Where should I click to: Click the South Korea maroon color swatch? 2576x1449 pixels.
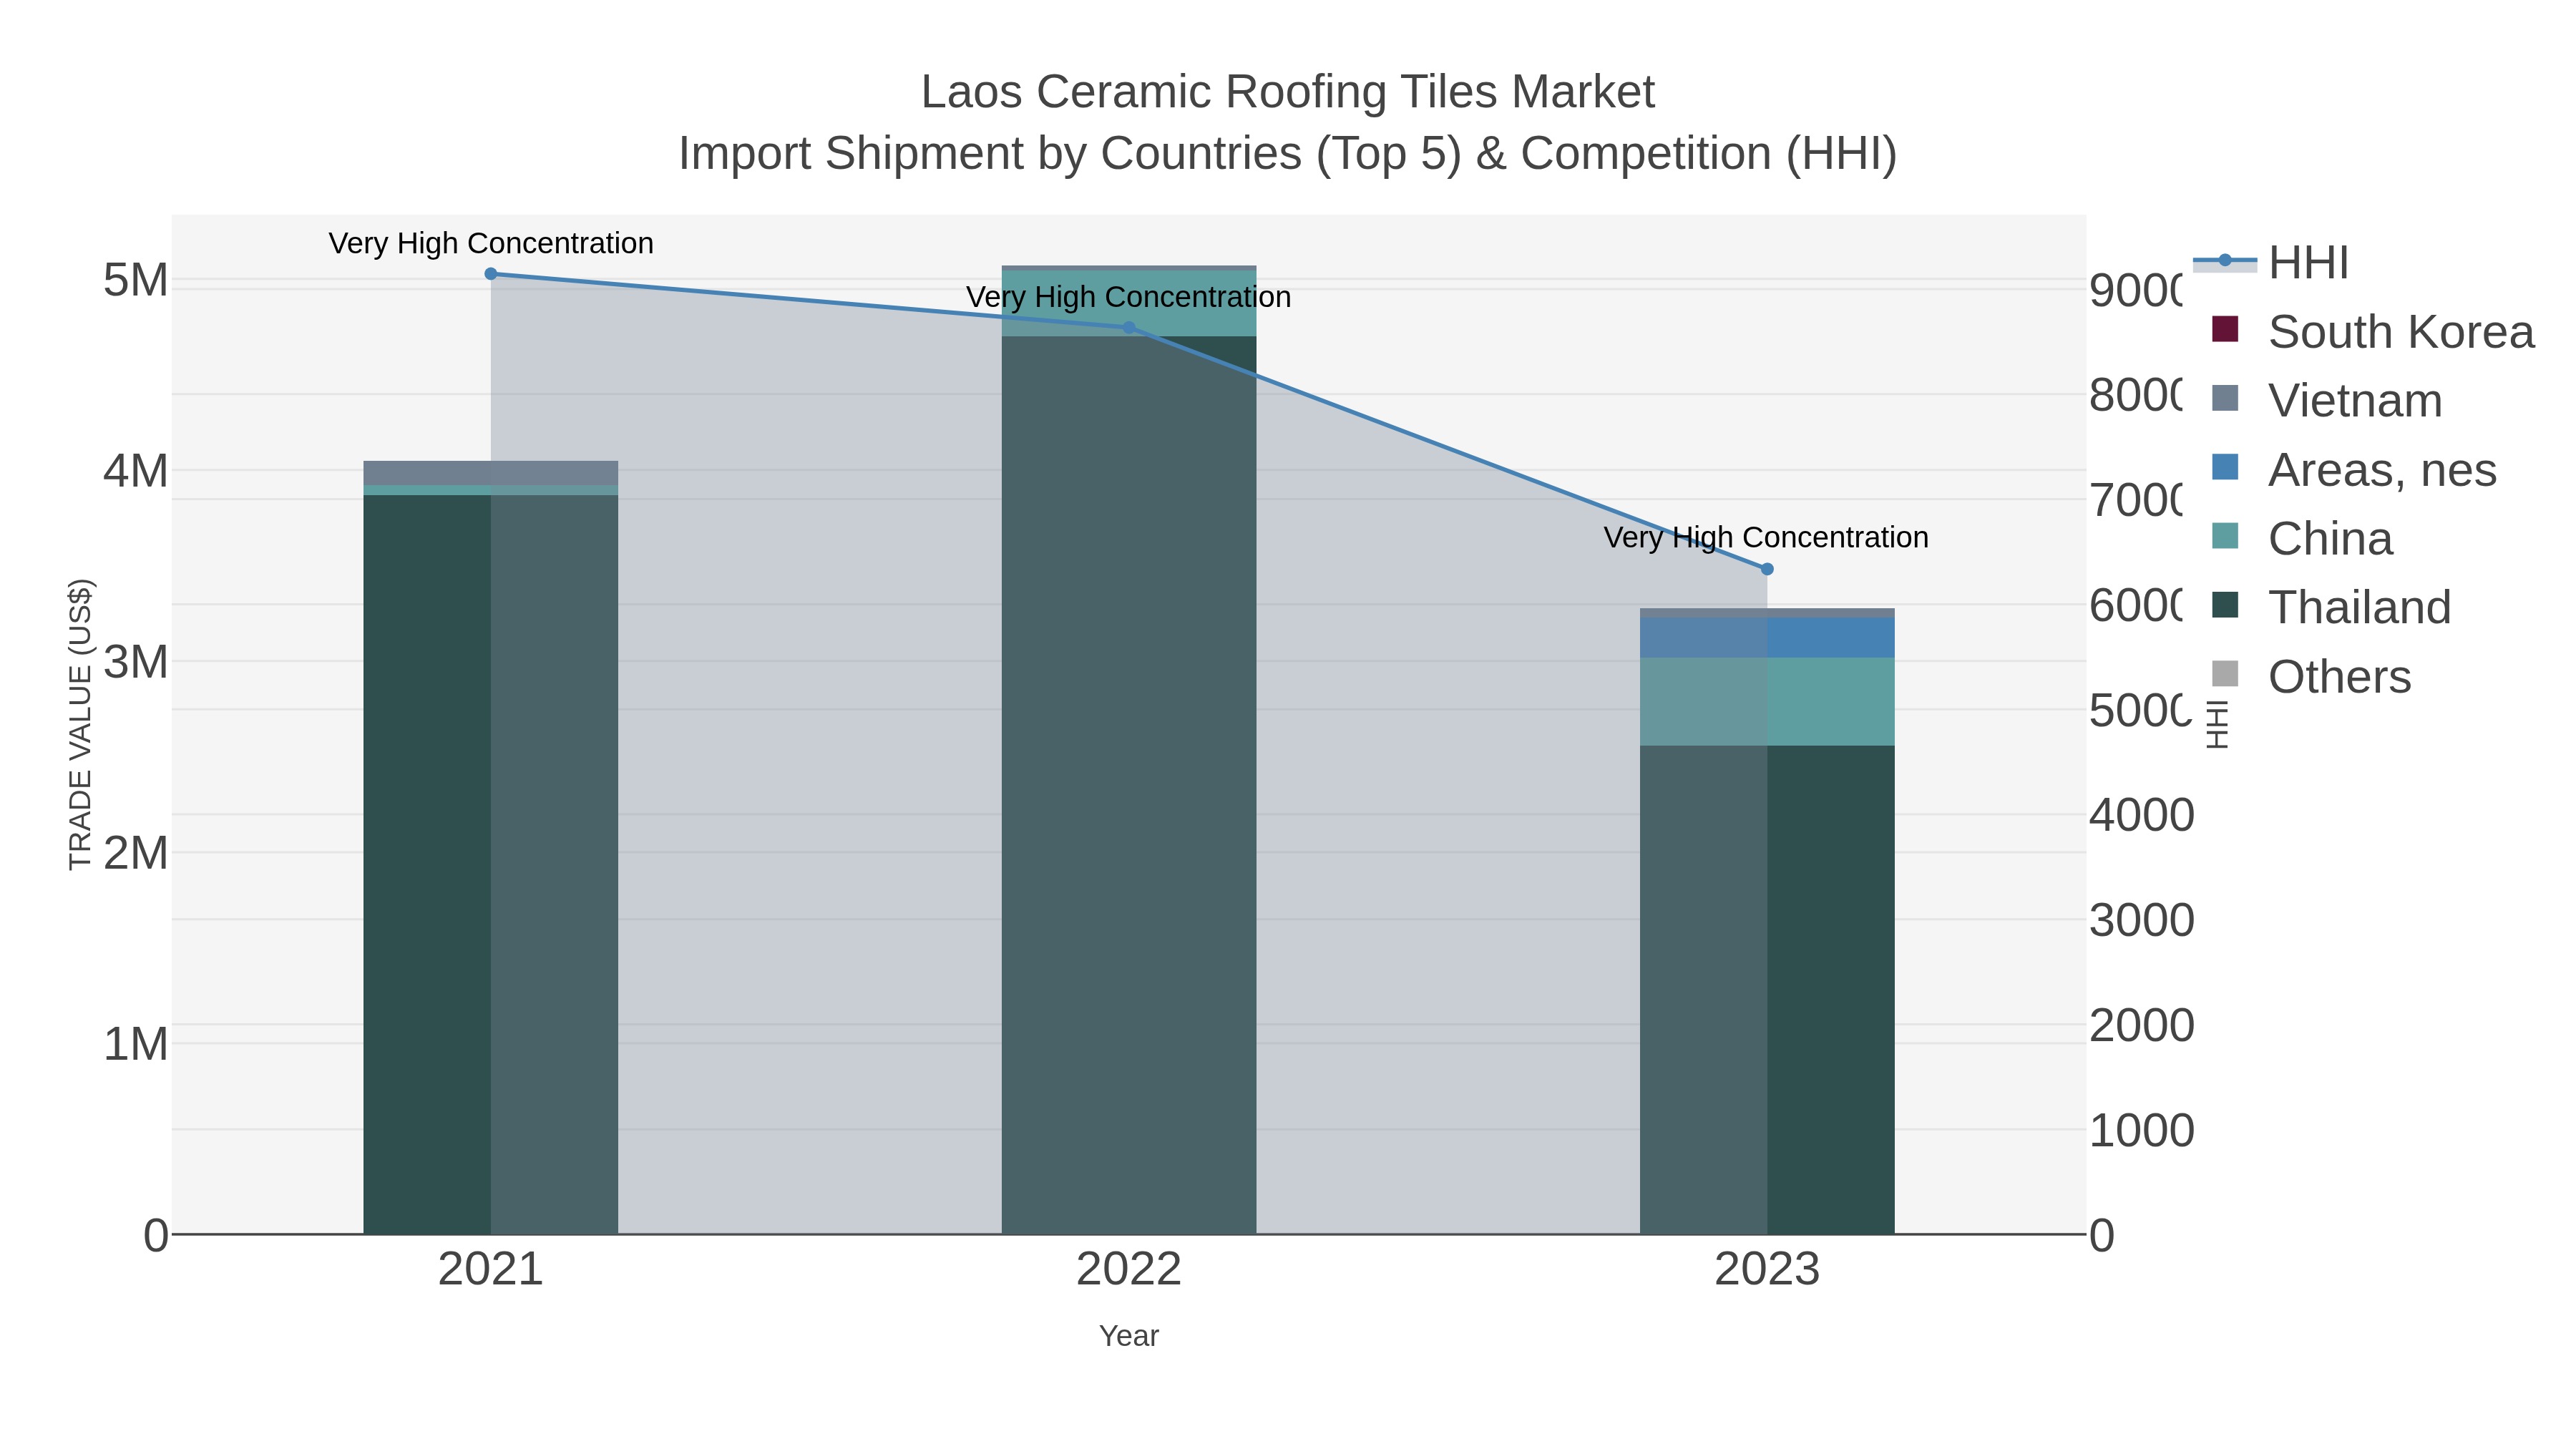coord(2225,329)
